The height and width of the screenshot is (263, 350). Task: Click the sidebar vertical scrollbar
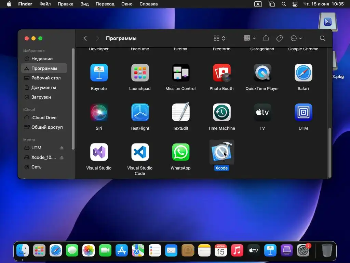(x=73, y=99)
